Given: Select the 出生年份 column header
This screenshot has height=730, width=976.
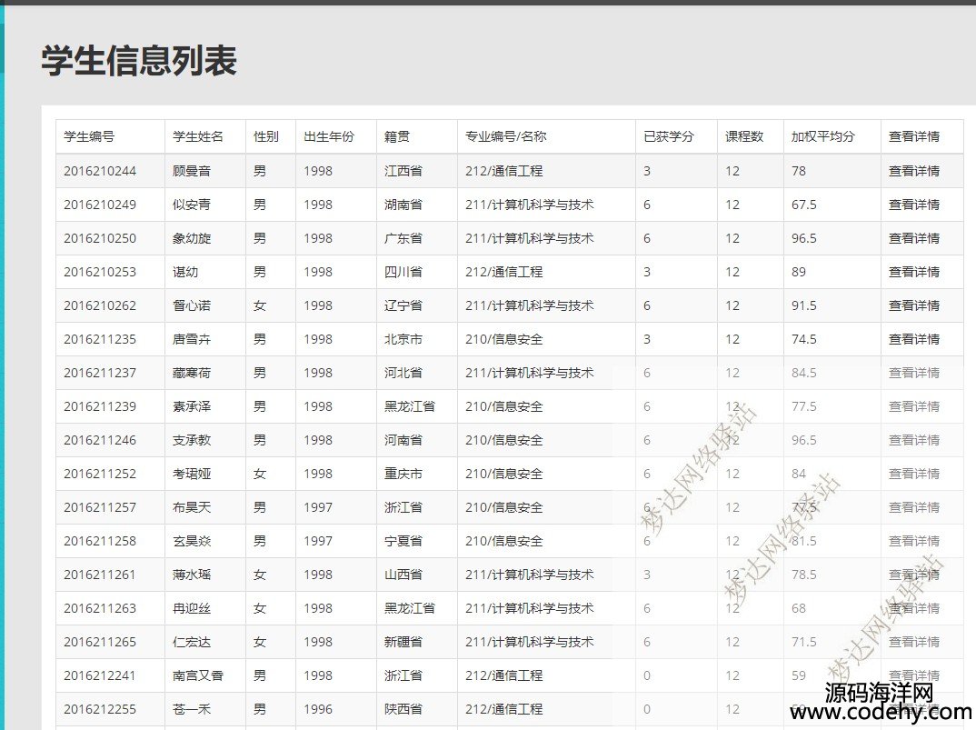Looking at the screenshot, I should click(329, 136).
